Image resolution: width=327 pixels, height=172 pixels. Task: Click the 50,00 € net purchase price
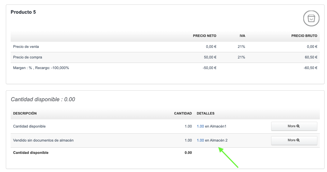point(210,57)
